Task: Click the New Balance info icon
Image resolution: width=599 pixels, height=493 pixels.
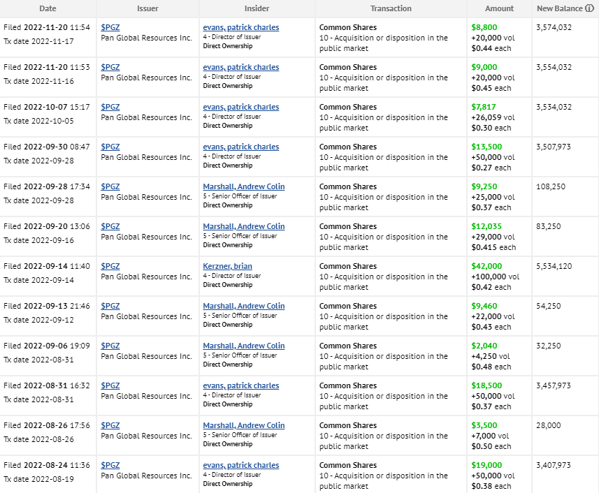Action: click(x=589, y=8)
